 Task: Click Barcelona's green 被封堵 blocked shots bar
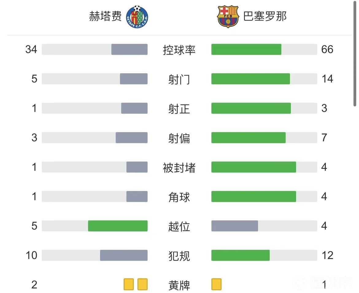pyautogui.click(x=253, y=167)
